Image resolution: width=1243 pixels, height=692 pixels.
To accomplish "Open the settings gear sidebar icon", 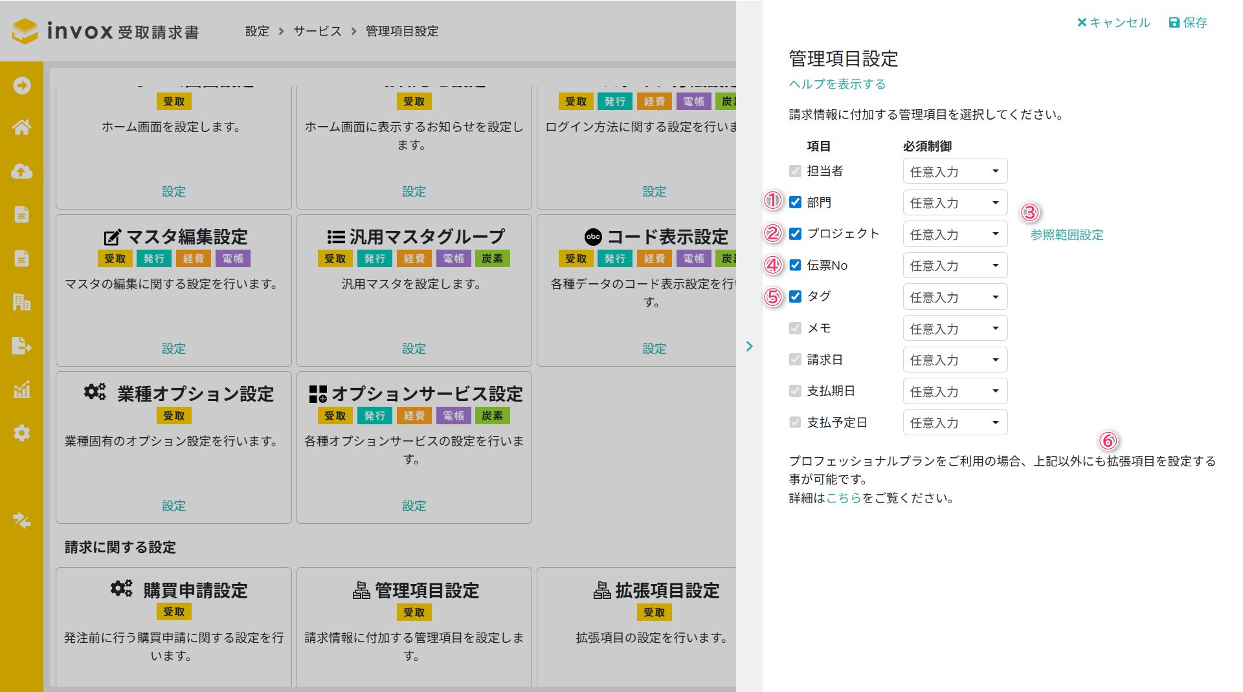I will pyautogui.click(x=22, y=433).
